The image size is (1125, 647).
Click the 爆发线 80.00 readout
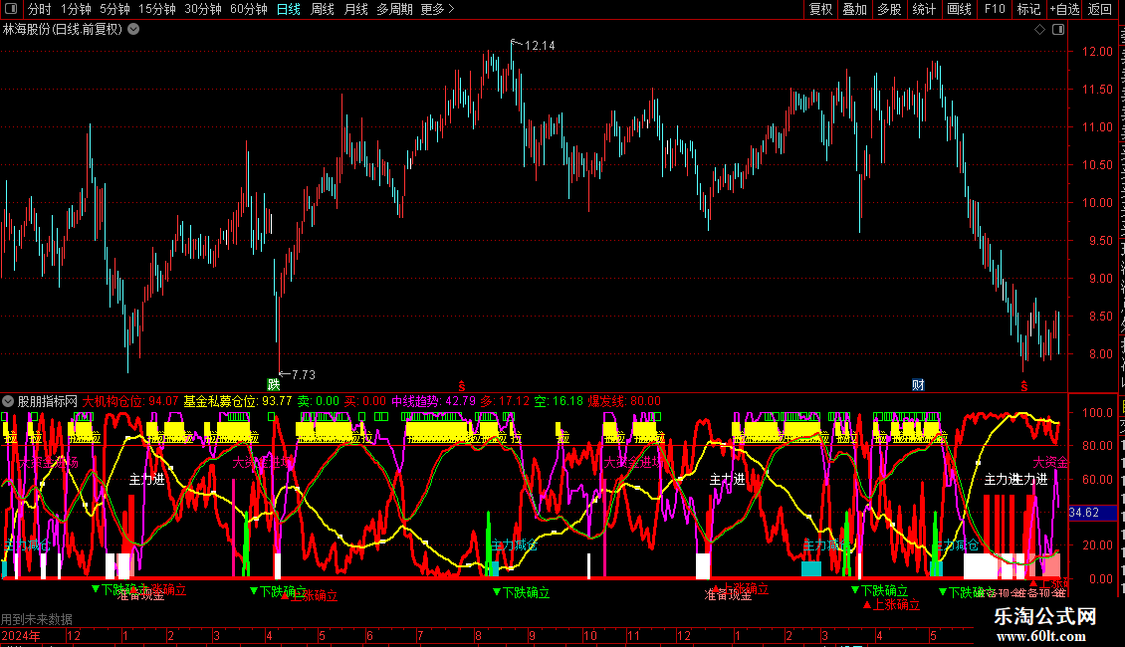[624, 401]
